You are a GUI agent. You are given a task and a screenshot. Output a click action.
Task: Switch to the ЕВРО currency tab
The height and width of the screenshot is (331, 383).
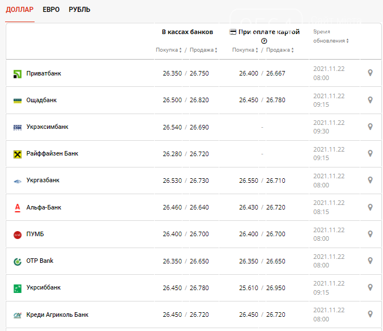[51, 10]
